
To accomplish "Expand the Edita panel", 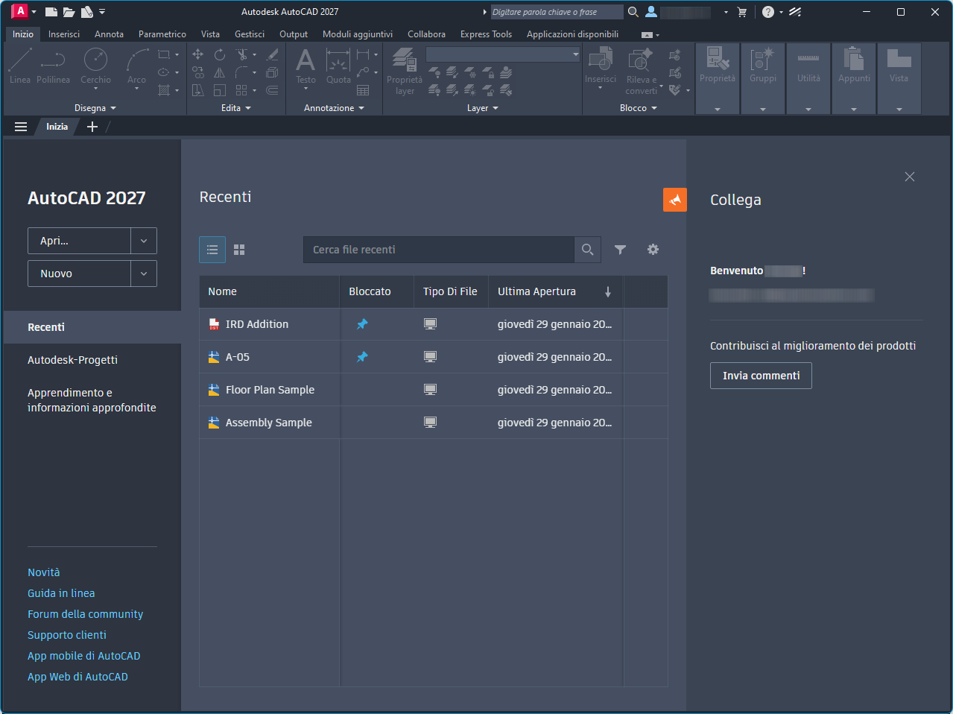I will (236, 108).
